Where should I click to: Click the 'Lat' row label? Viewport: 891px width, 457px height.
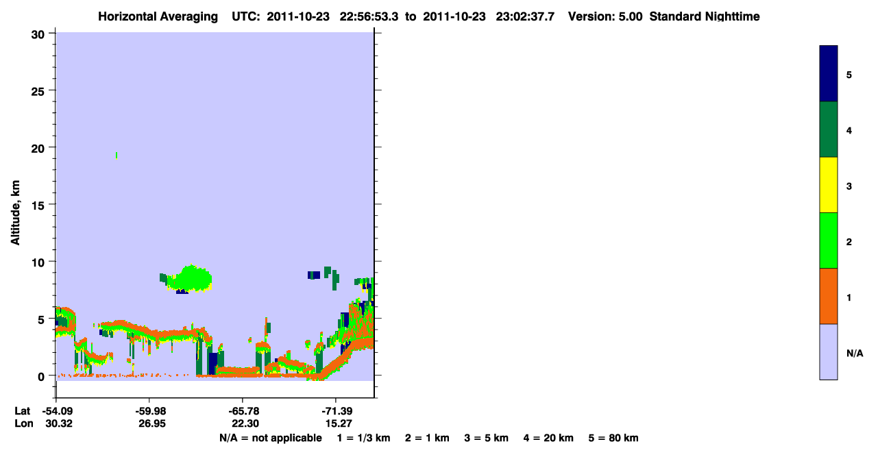[x=23, y=410]
